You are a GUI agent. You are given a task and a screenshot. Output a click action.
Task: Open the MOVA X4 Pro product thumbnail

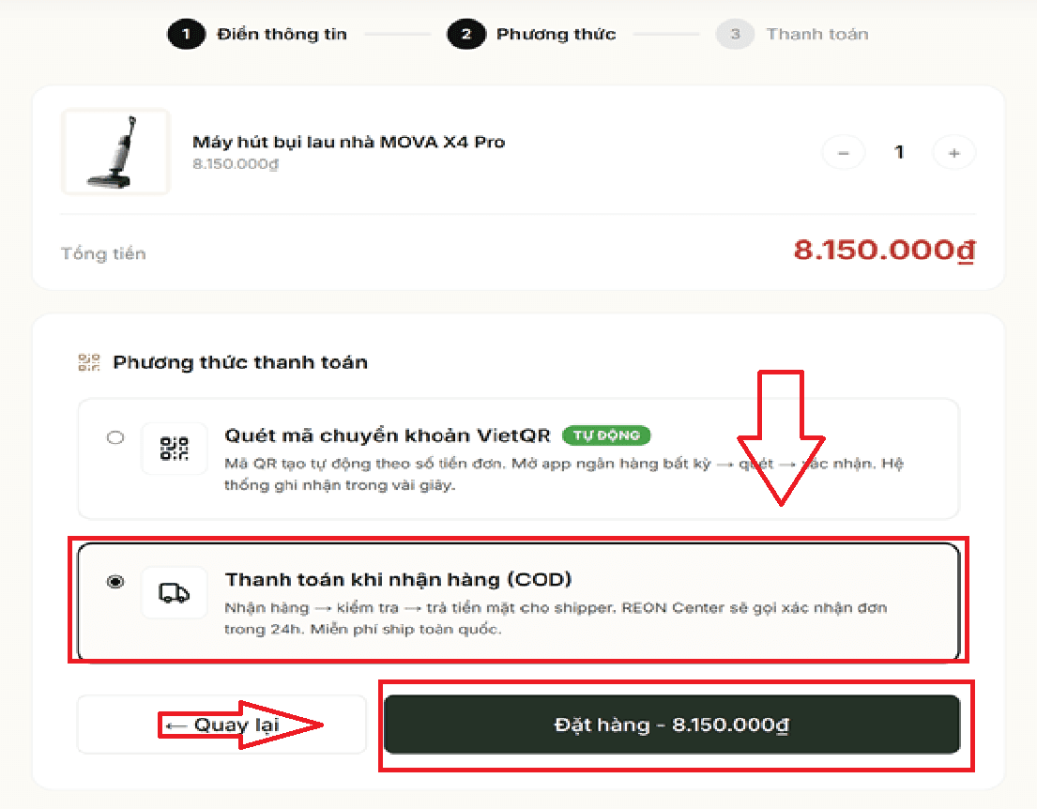(x=115, y=152)
